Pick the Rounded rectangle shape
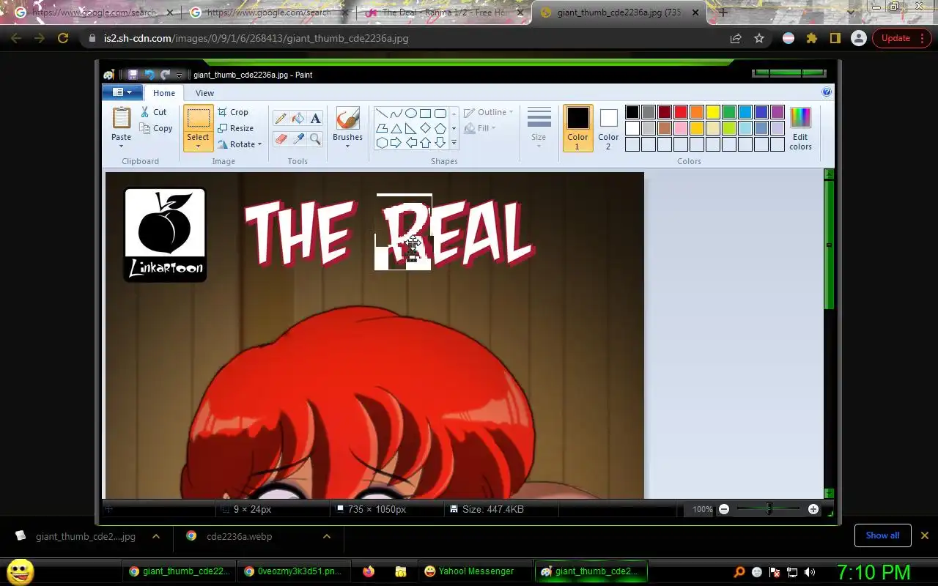This screenshot has height=586, width=938. tap(440, 114)
